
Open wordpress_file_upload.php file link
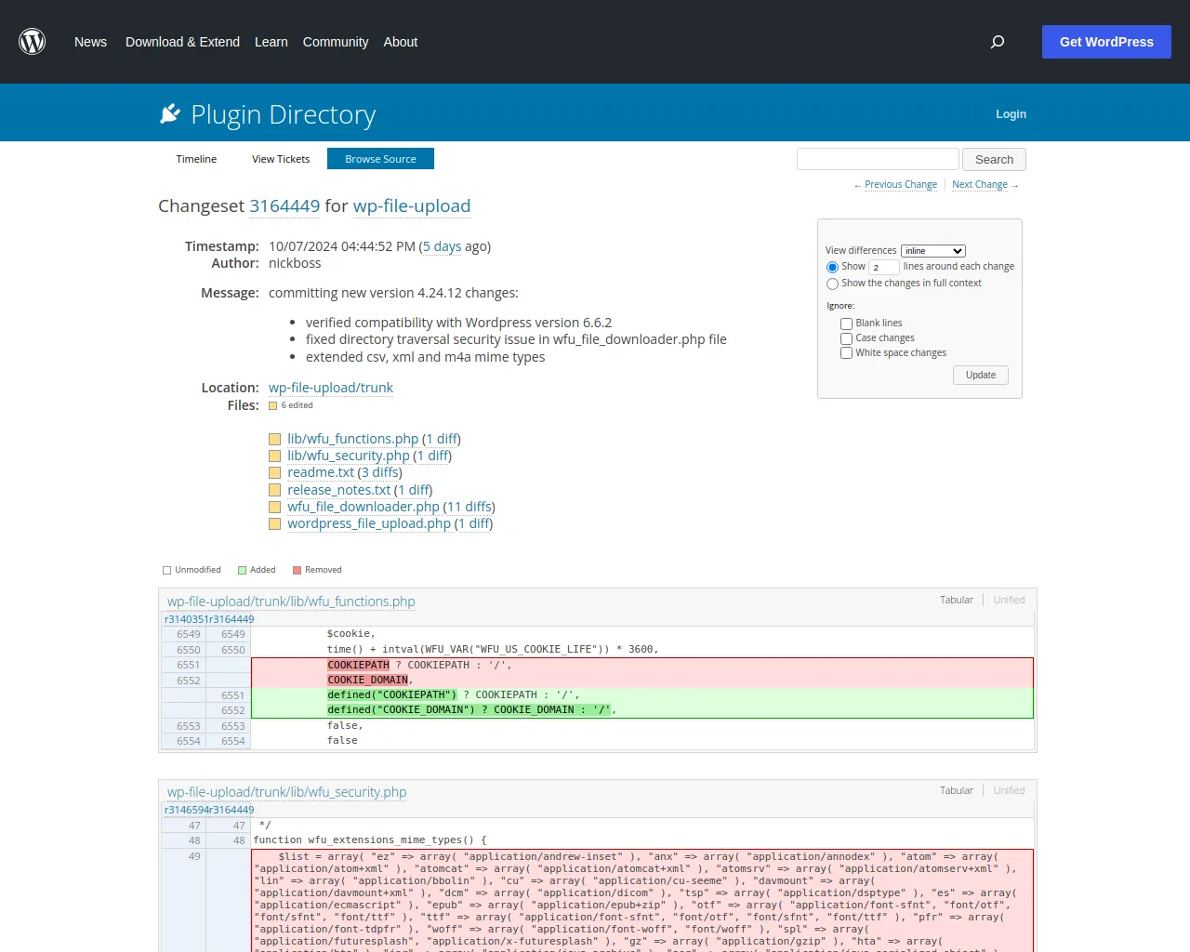369,523
